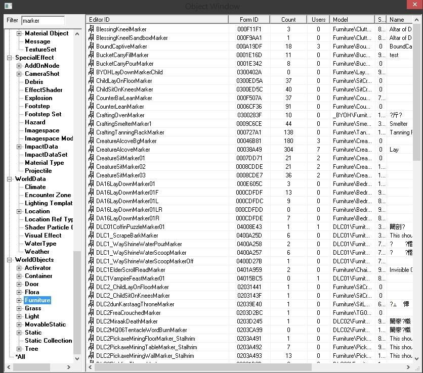Screen dimensions: 423x373
Task: Click the furniture icon beside BucketCarryFillMarker
Action: pyautogui.click(x=91, y=55)
